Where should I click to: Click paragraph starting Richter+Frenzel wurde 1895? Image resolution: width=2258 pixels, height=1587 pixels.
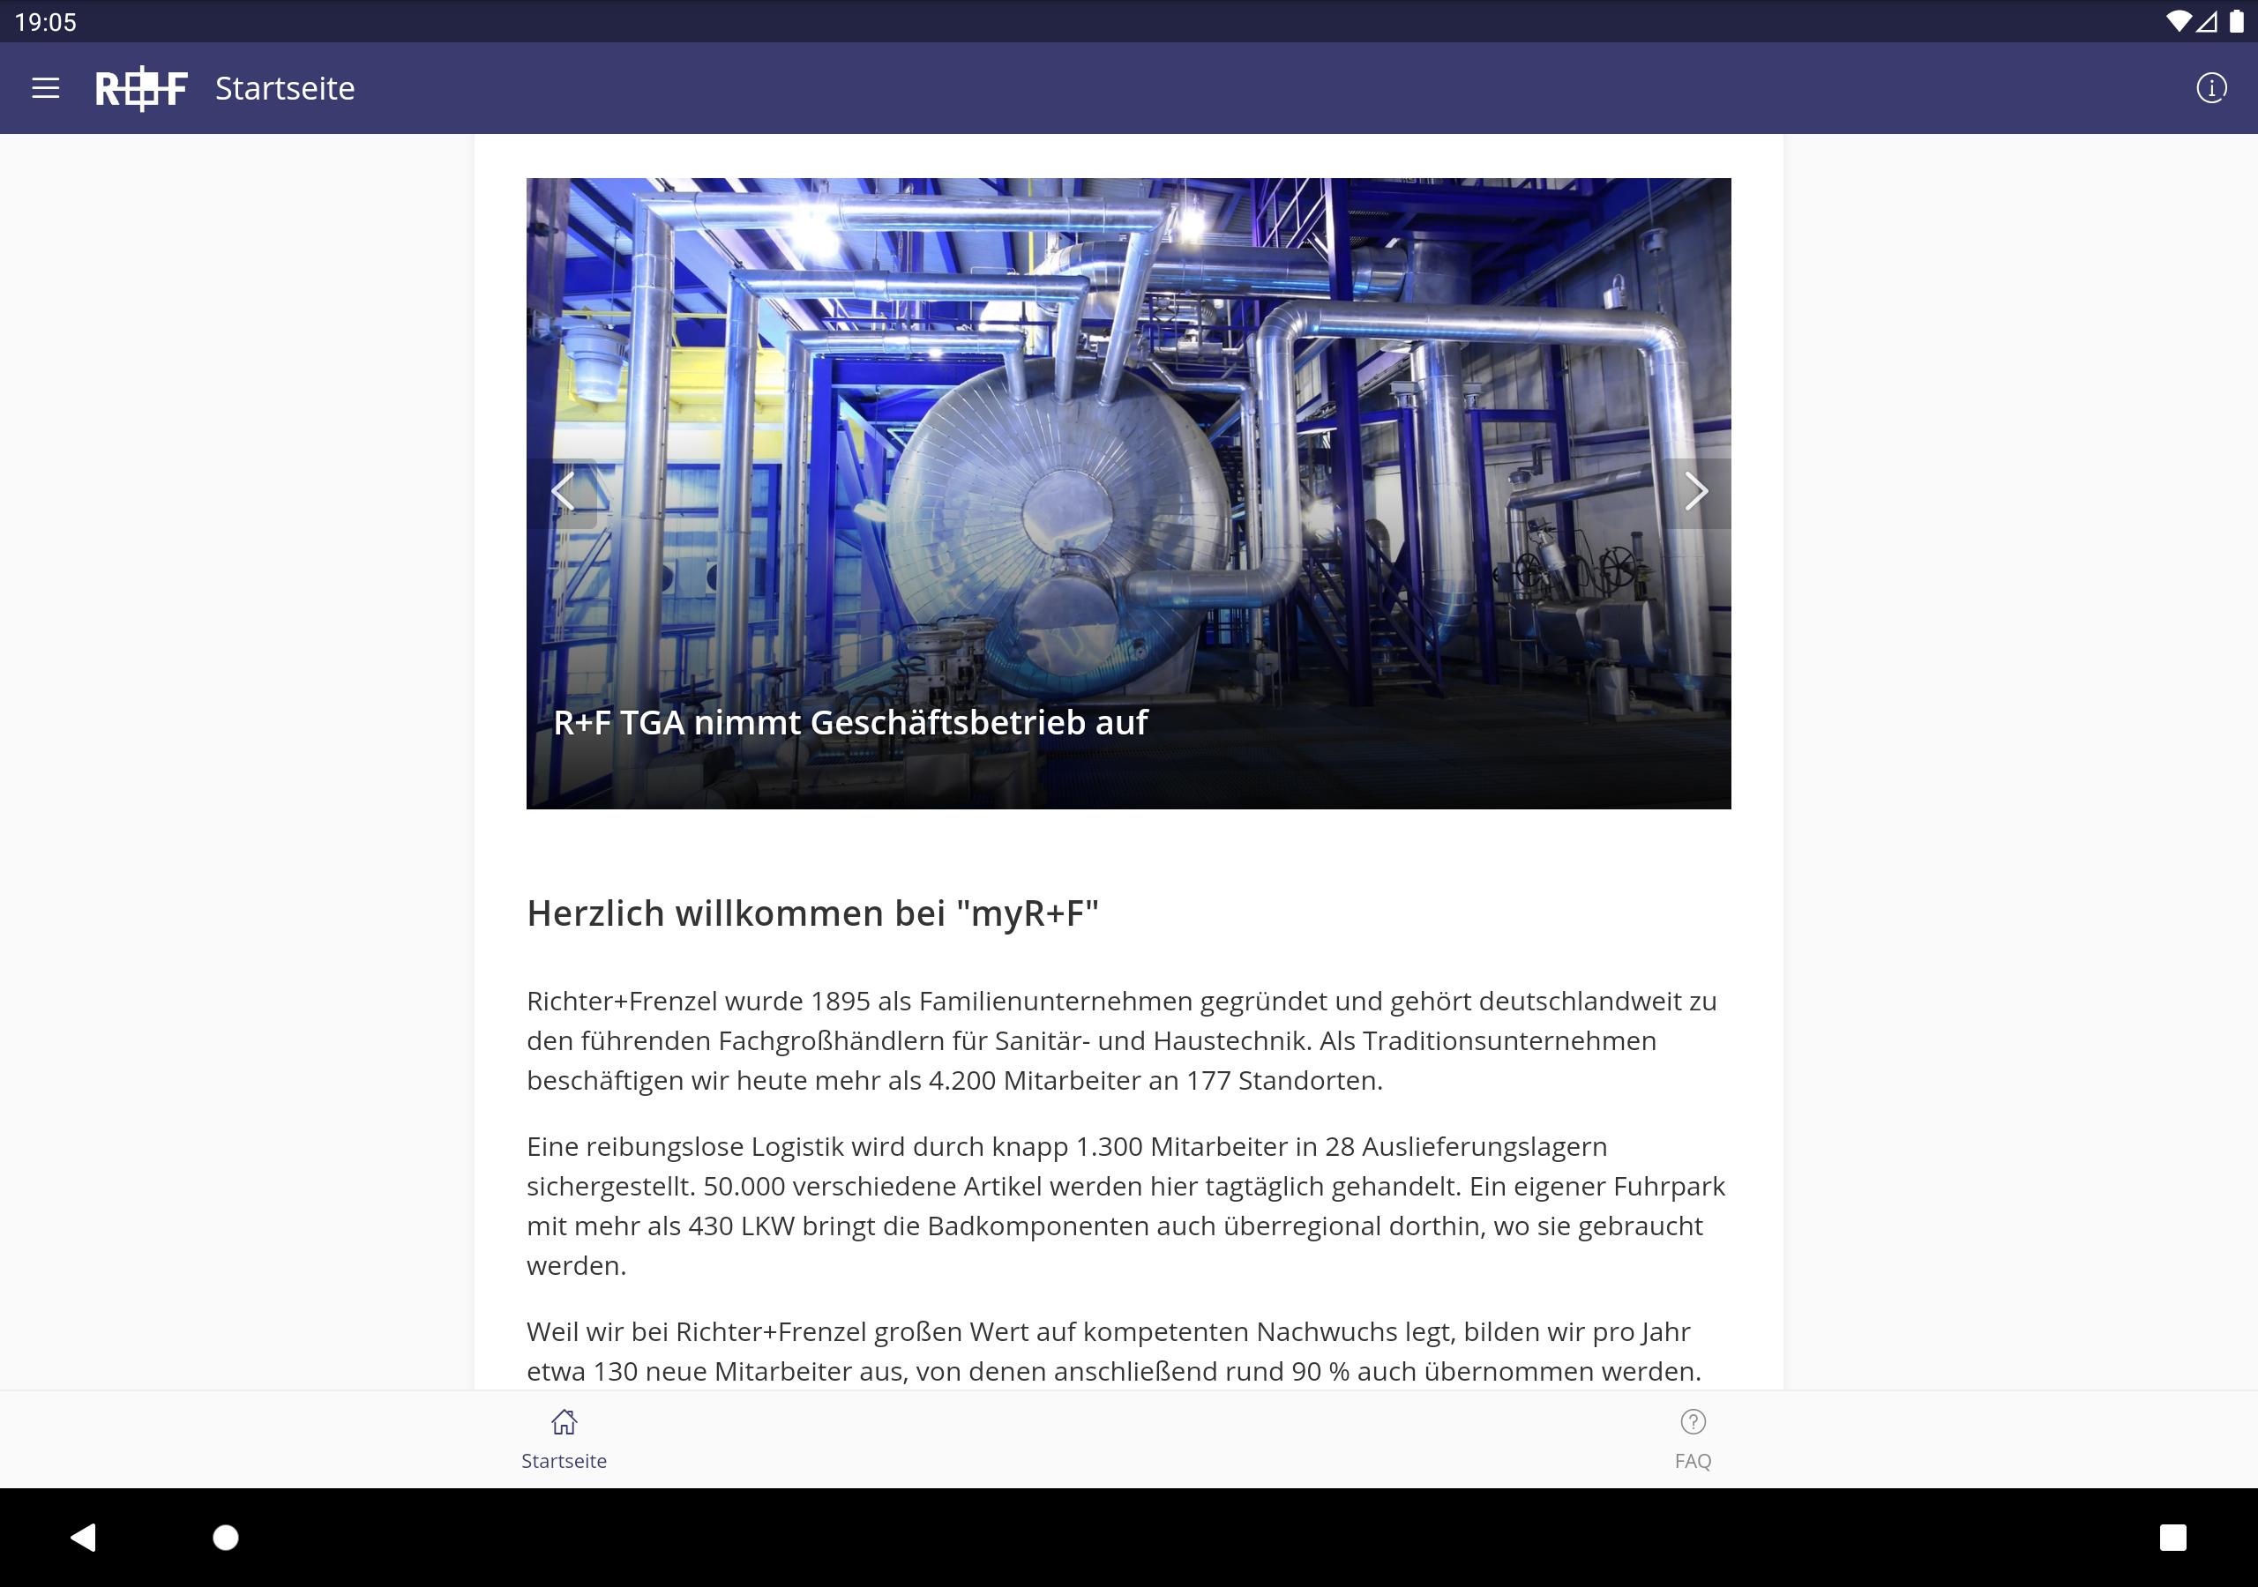coord(1122,1040)
